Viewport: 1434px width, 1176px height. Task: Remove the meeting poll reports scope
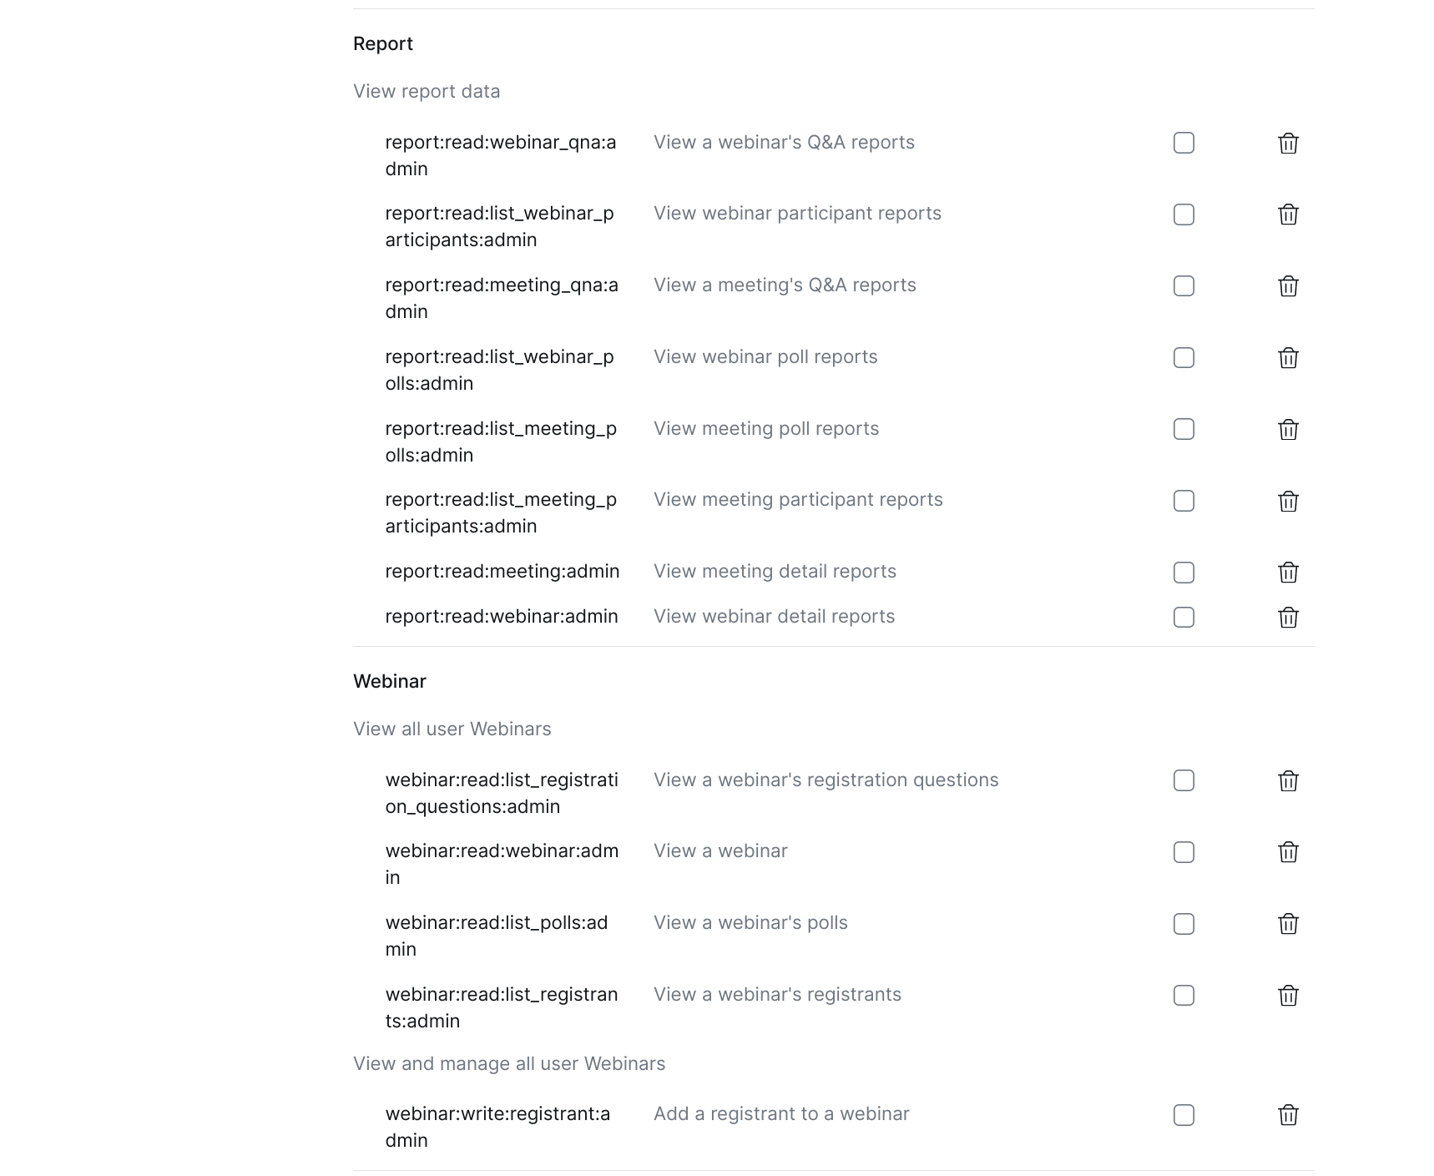click(1288, 430)
